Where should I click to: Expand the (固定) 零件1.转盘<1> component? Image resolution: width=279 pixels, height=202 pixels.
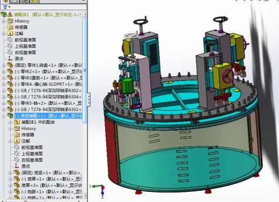click(4, 65)
